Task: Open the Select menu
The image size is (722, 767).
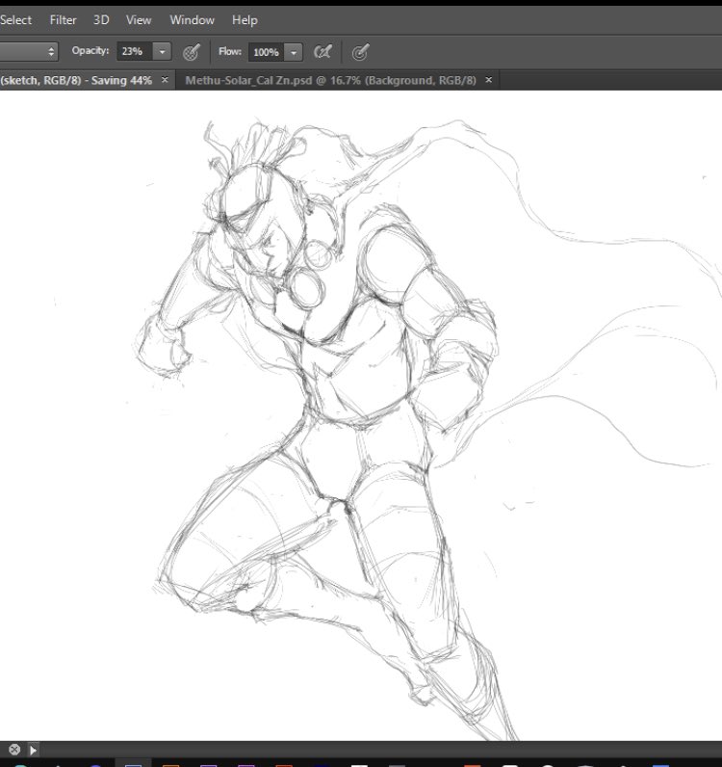Action: point(15,20)
